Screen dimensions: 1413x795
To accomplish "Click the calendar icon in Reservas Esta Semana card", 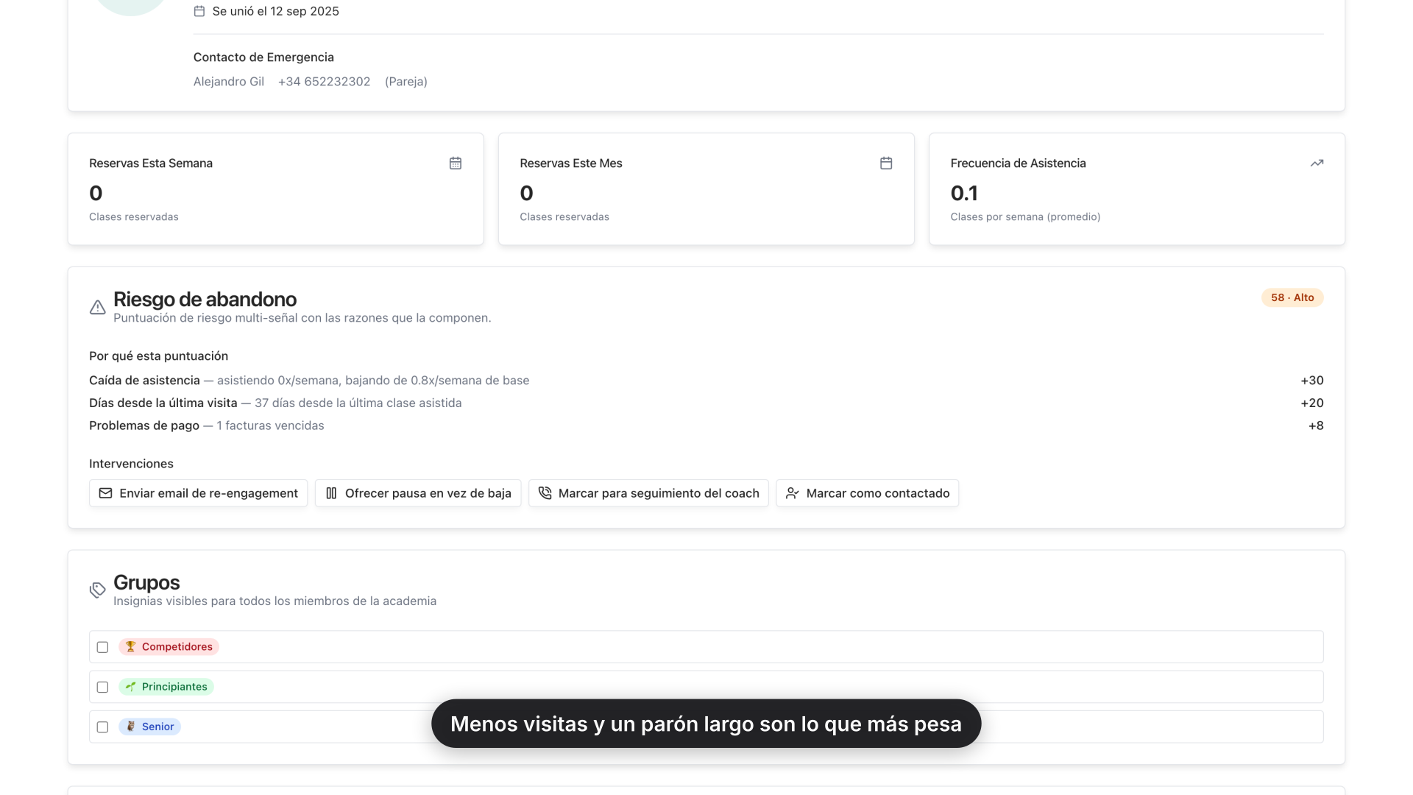I will (x=456, y=163).
